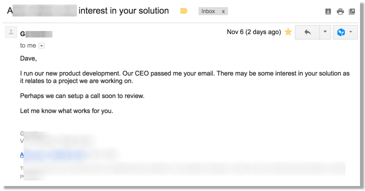
Task: Click the 'to me' recipient text
Action: click(28, 45)
